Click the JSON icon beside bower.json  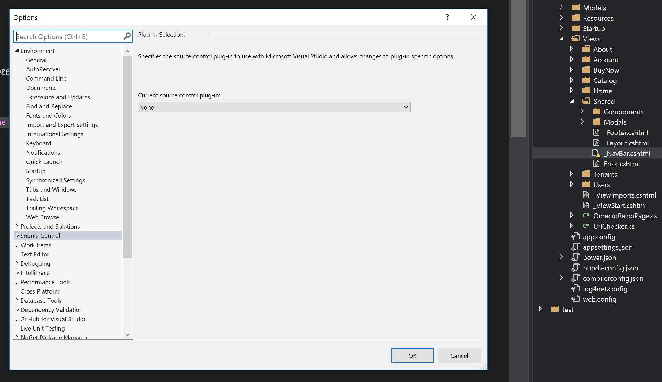click(x=575, y=257)
